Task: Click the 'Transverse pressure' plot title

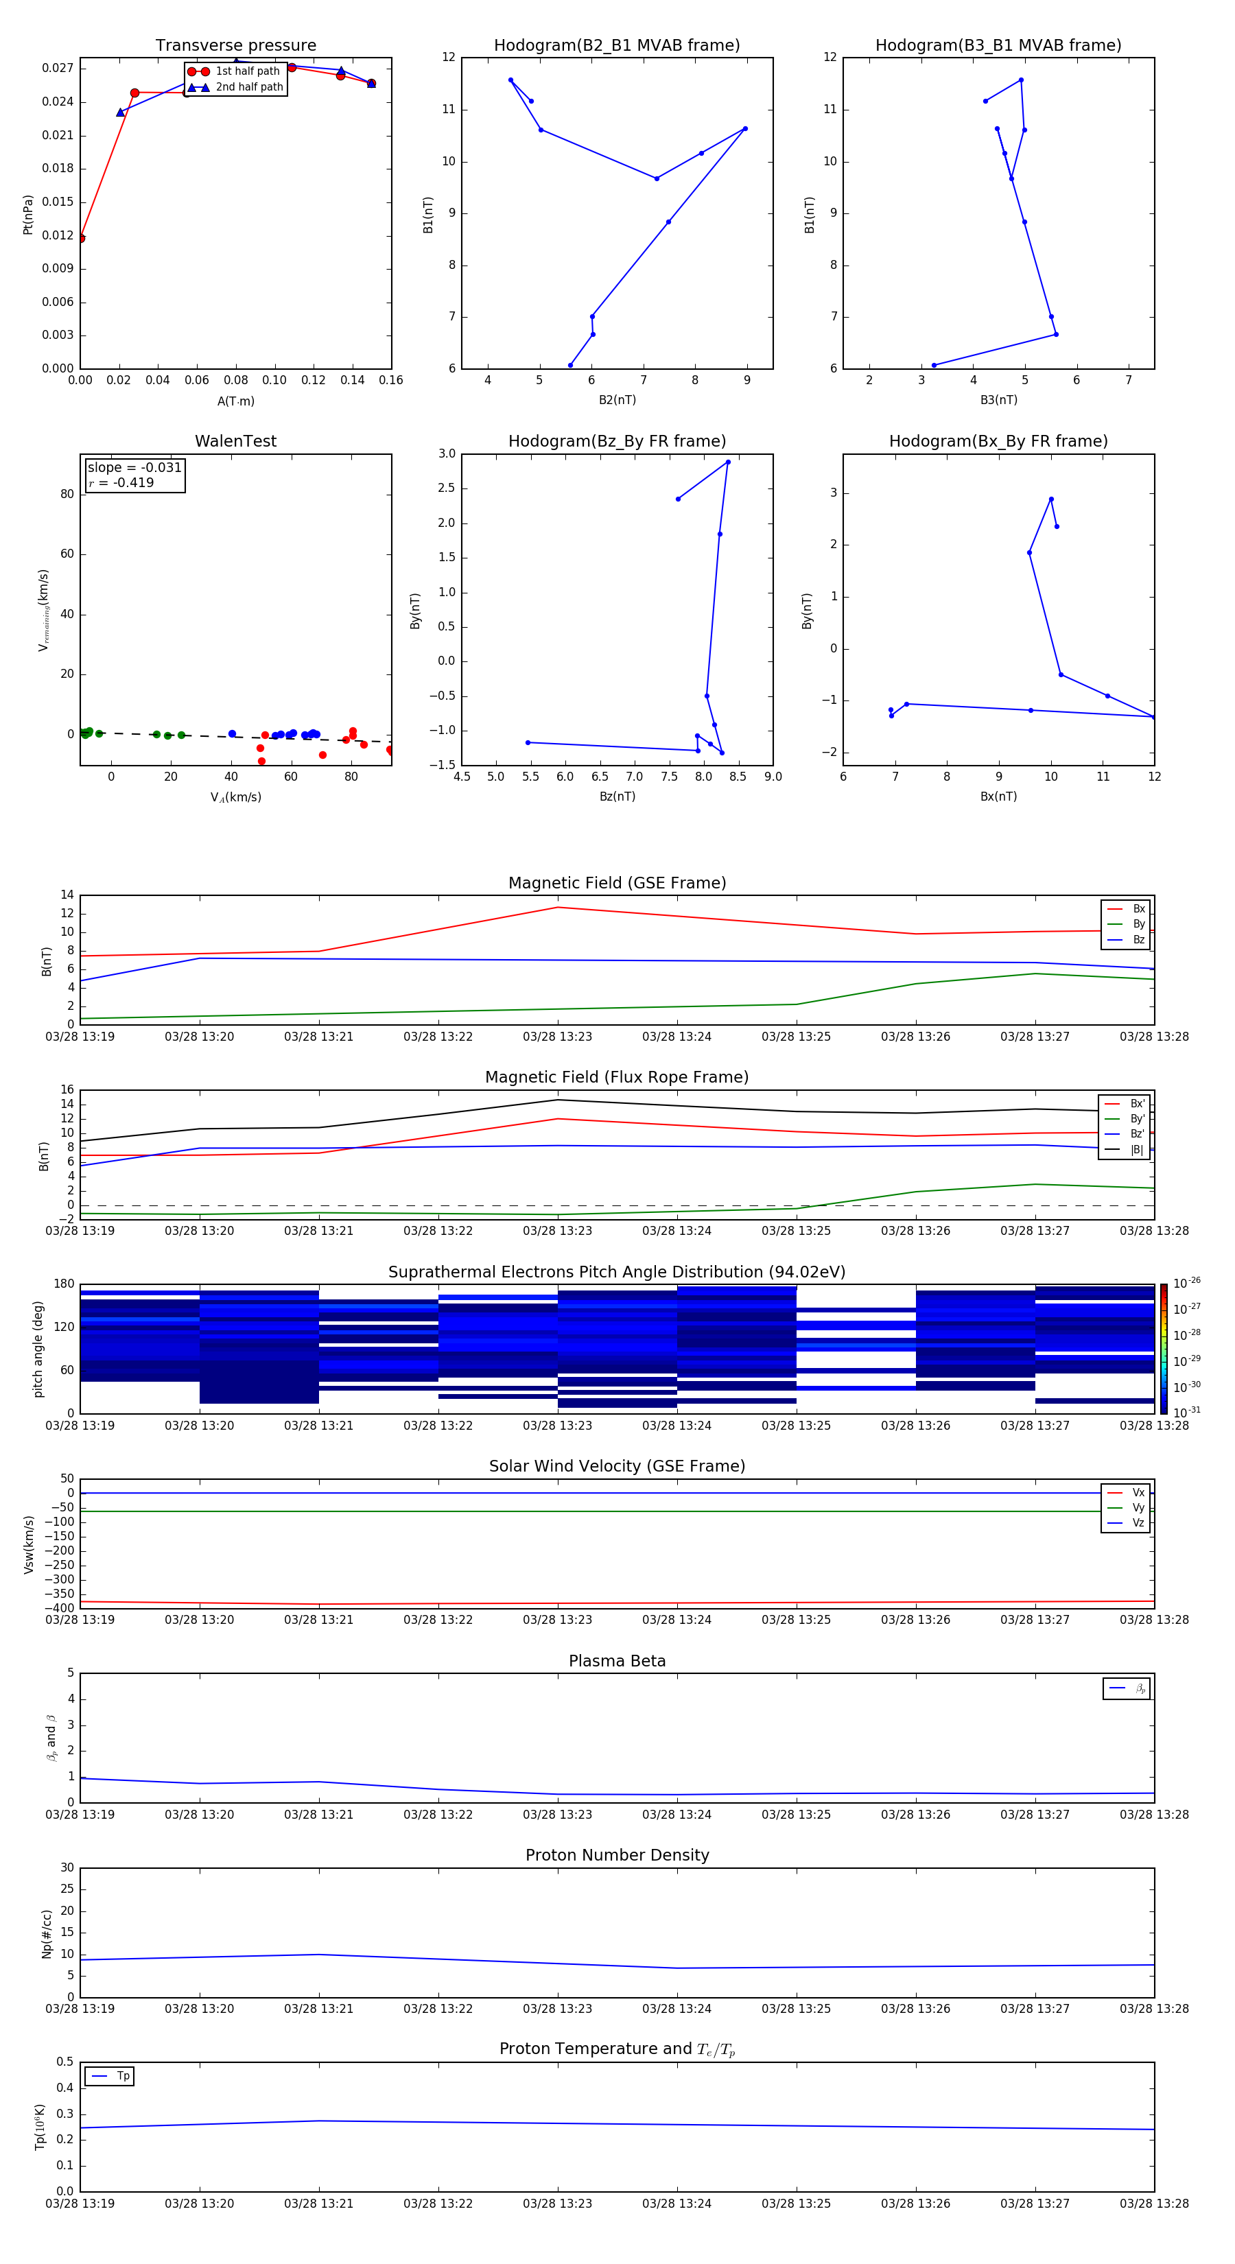Action: (235, 46)
